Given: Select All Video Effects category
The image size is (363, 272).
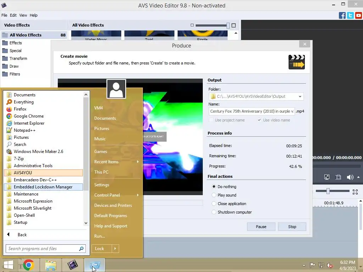Looking at the screenshot, I should [x=34, y=35].
